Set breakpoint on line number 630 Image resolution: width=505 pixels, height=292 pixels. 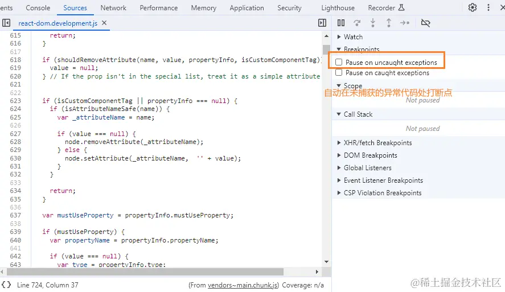click(x=15, y=158)
